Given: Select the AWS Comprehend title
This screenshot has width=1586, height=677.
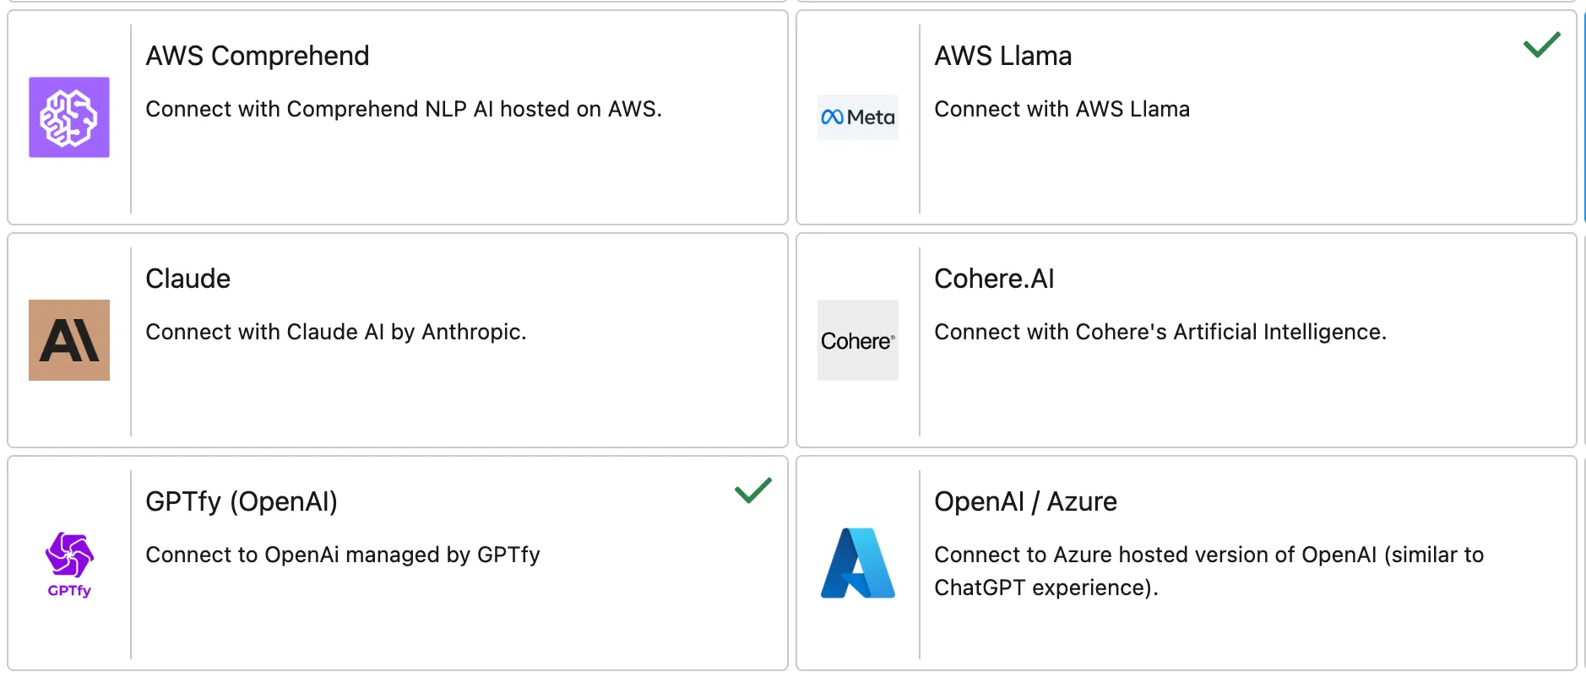Looking at the screenshot, I should pos(257,56).
